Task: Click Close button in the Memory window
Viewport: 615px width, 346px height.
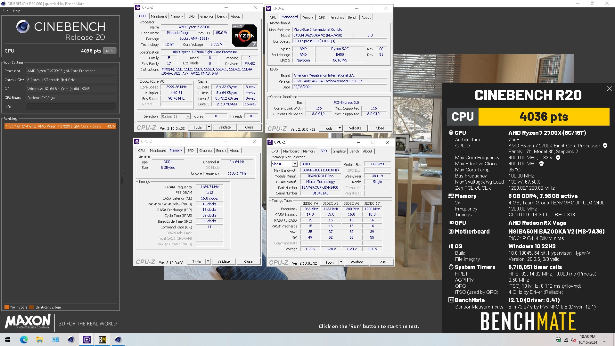Action: (x=248, y=261)
